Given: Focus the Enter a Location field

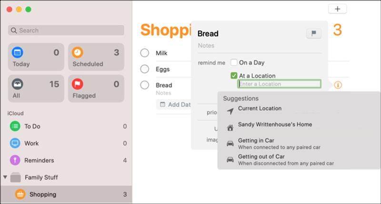Looking at the screenshot, I should (x=280, y=84).
